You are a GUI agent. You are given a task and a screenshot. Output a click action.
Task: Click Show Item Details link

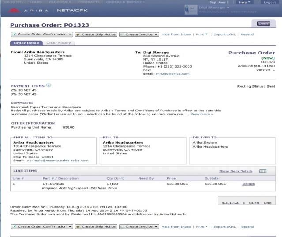236,171
